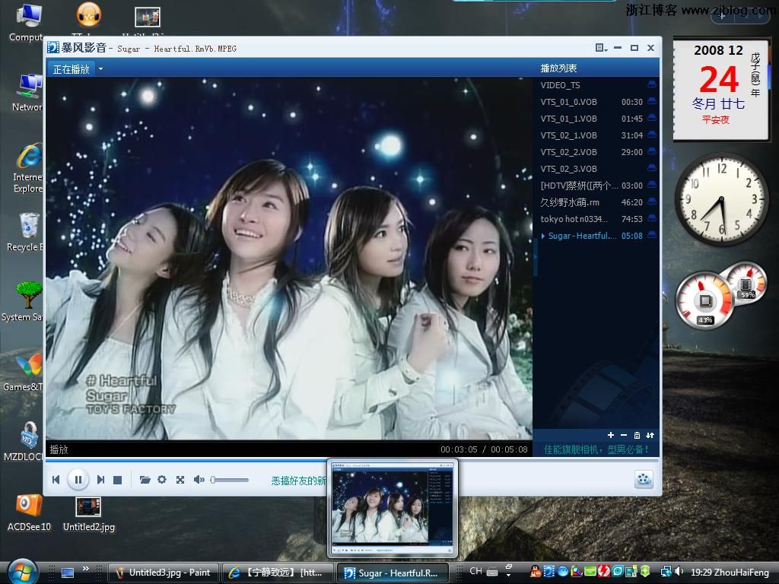
Task: Open the player main menu icon in the title bar
Action: [601, 48]
